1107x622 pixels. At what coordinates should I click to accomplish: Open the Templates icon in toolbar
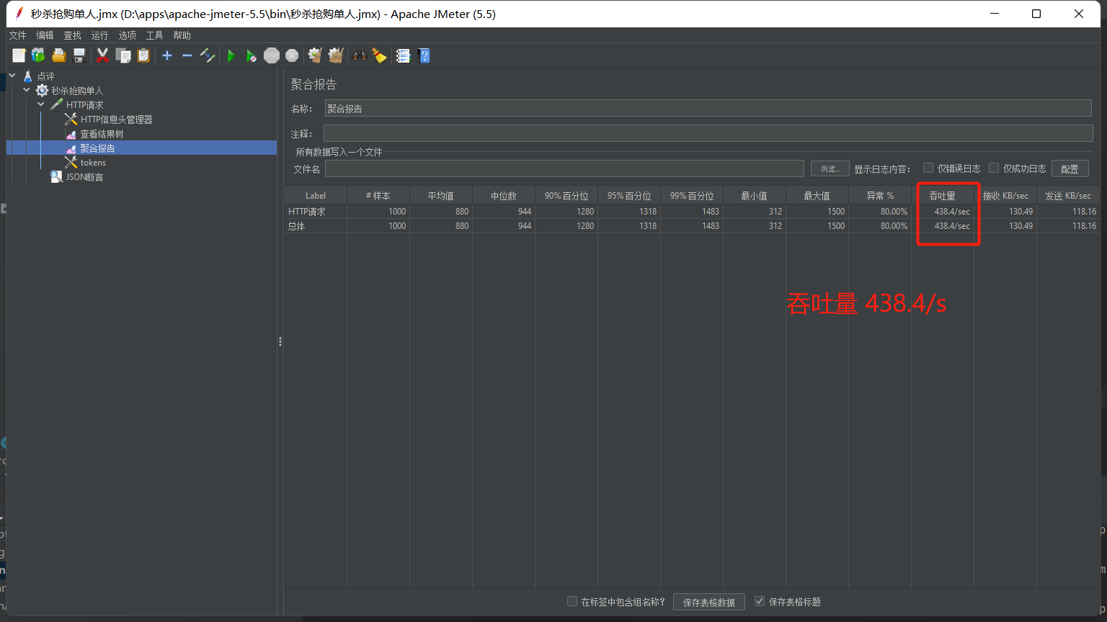[38, 55]
